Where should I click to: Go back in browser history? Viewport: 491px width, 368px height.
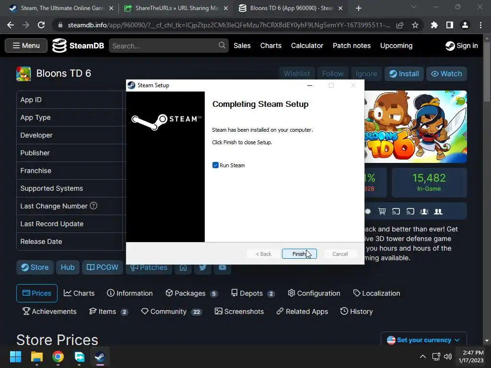[11, 25]
